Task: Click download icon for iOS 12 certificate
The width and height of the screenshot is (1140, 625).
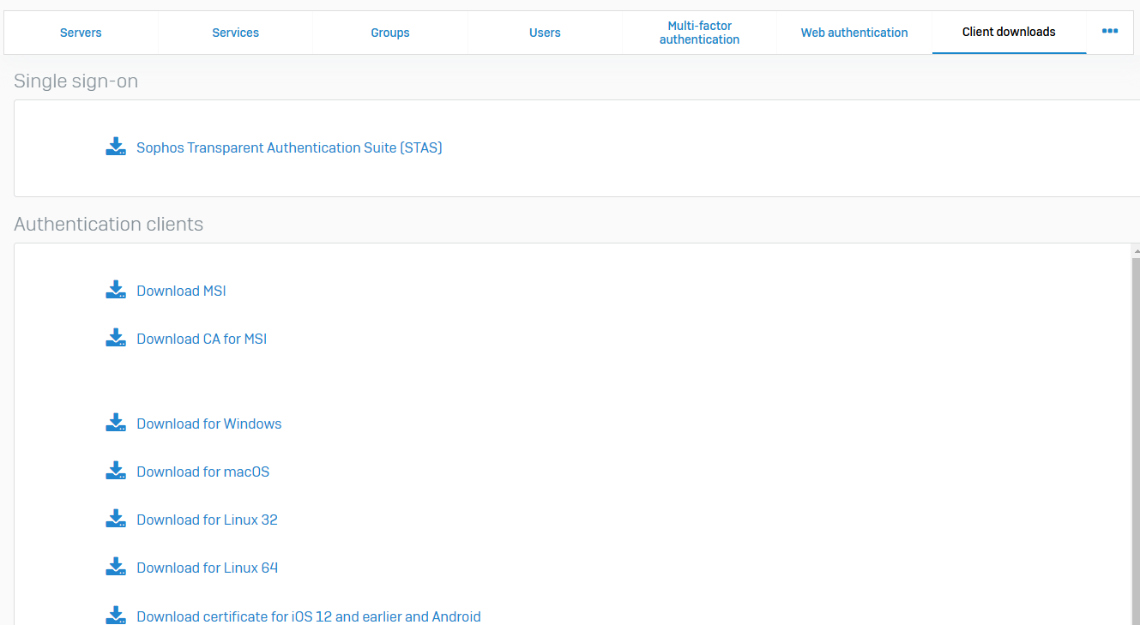Action: click(x=116, y=616)
